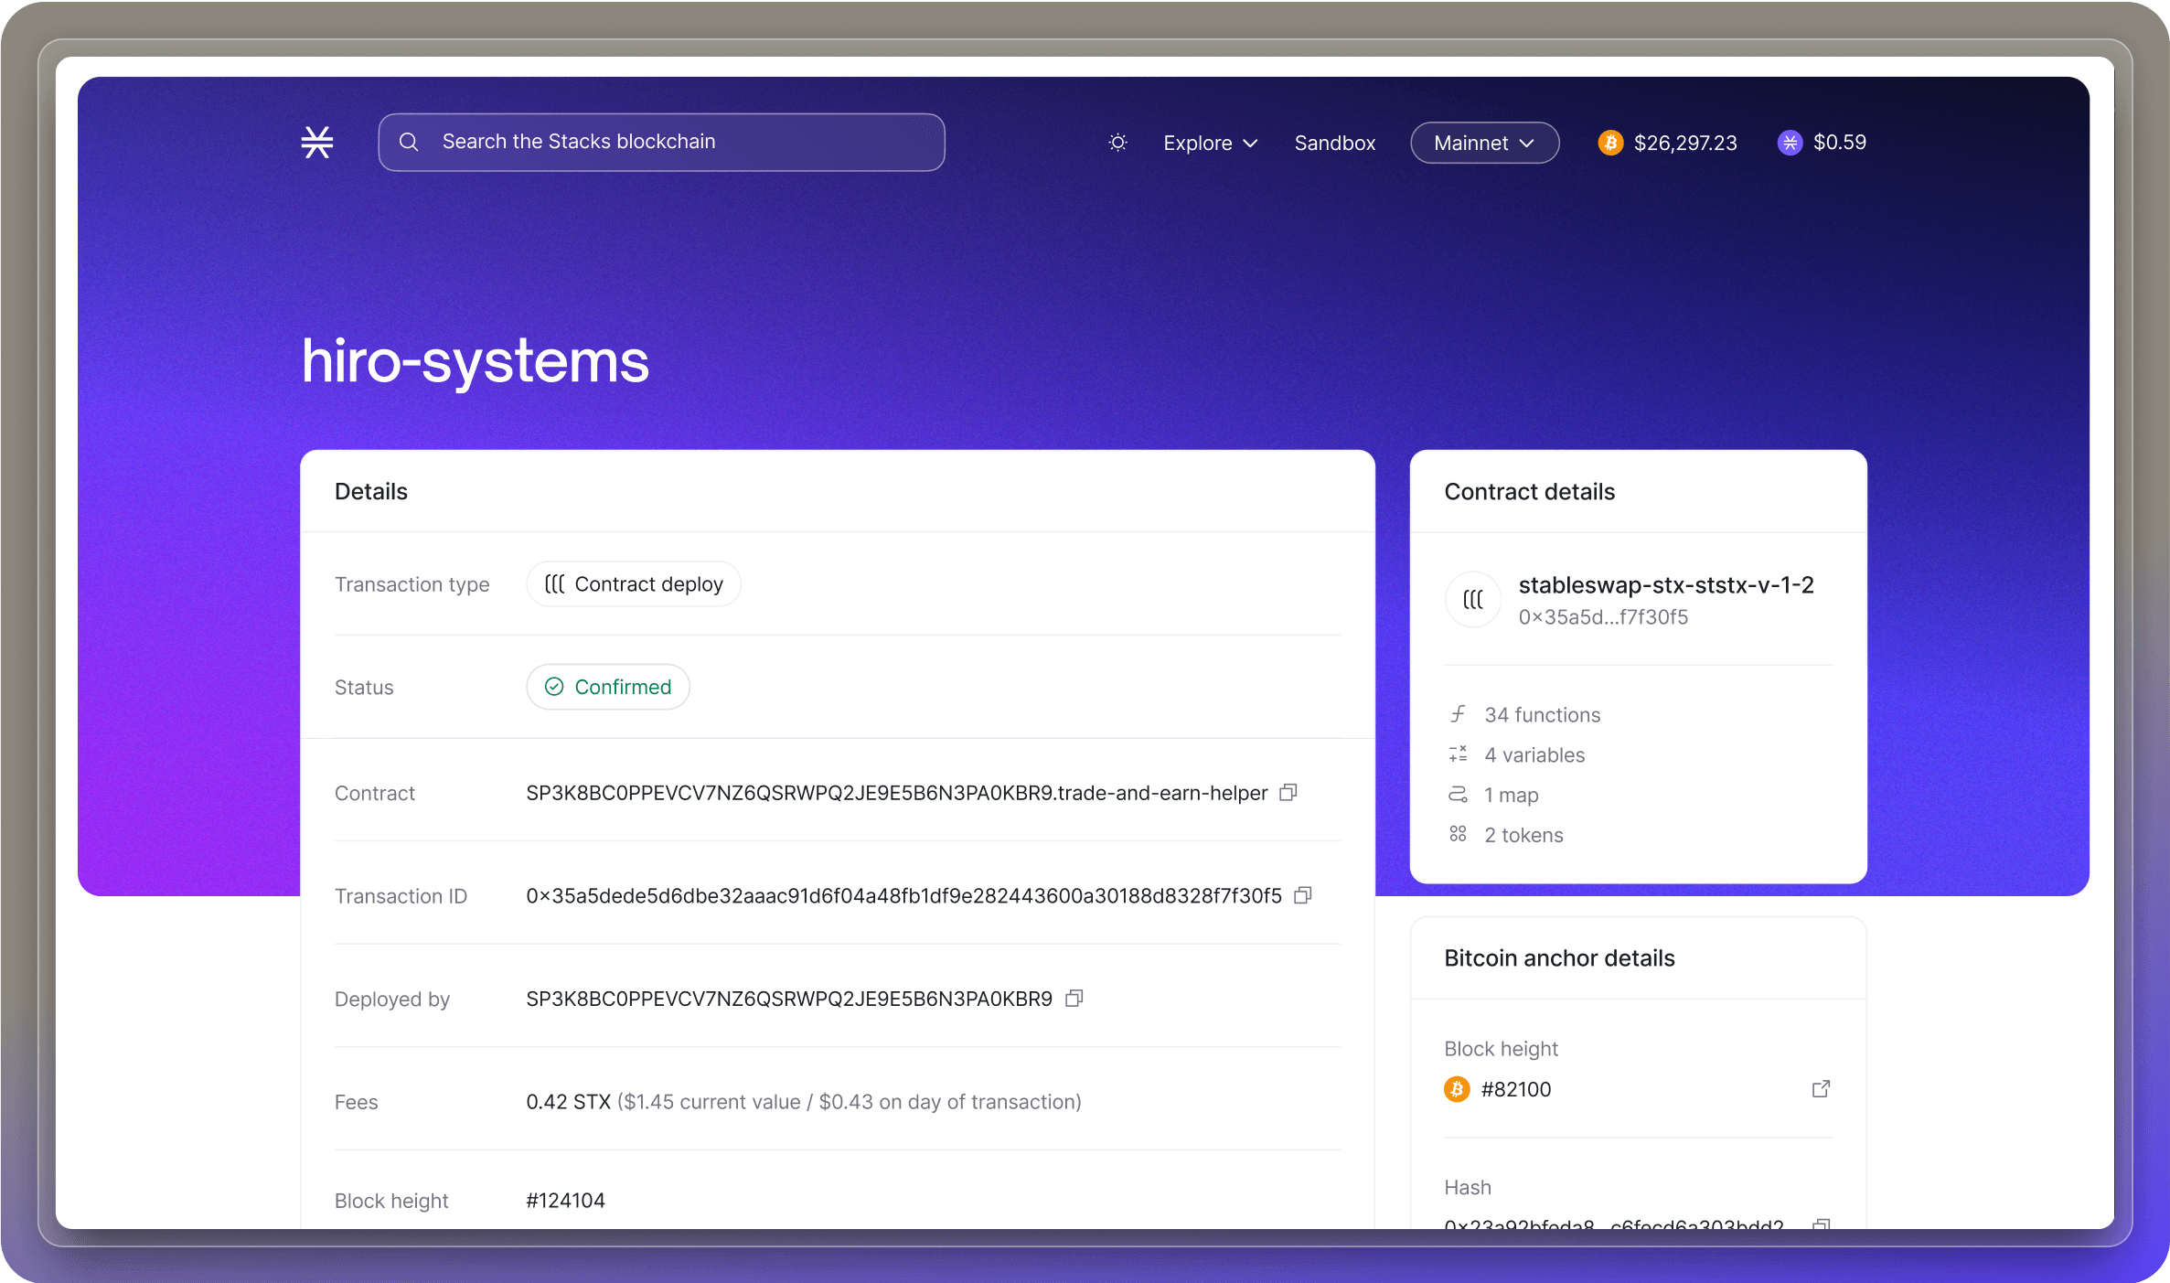Click the 0x35a5d...f7f30f5 short hash
The width and height of the screenshot is (2170, 1283).
(x=1603, y=617)
